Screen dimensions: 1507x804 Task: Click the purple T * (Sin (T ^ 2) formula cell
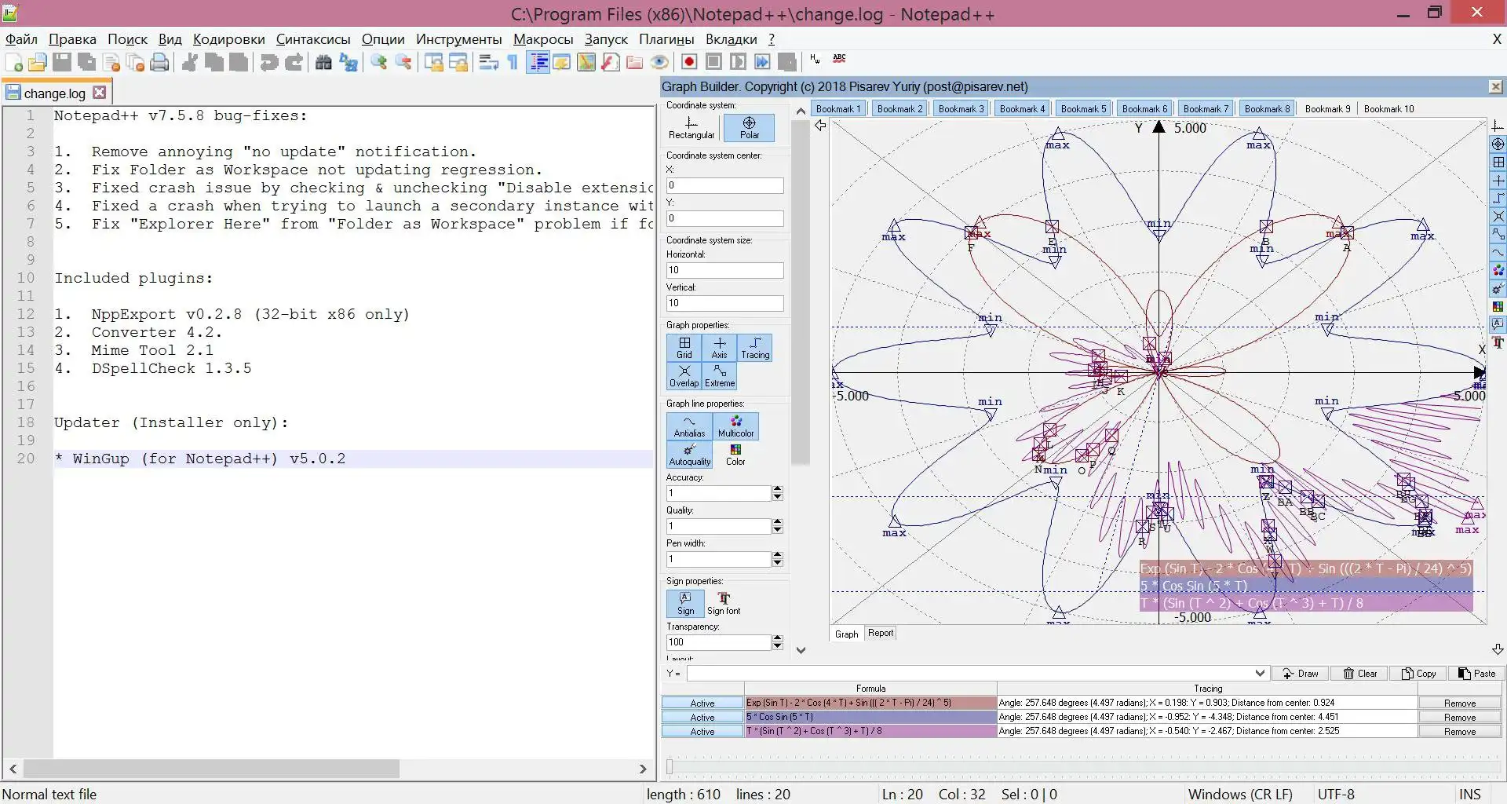[870, 731]
